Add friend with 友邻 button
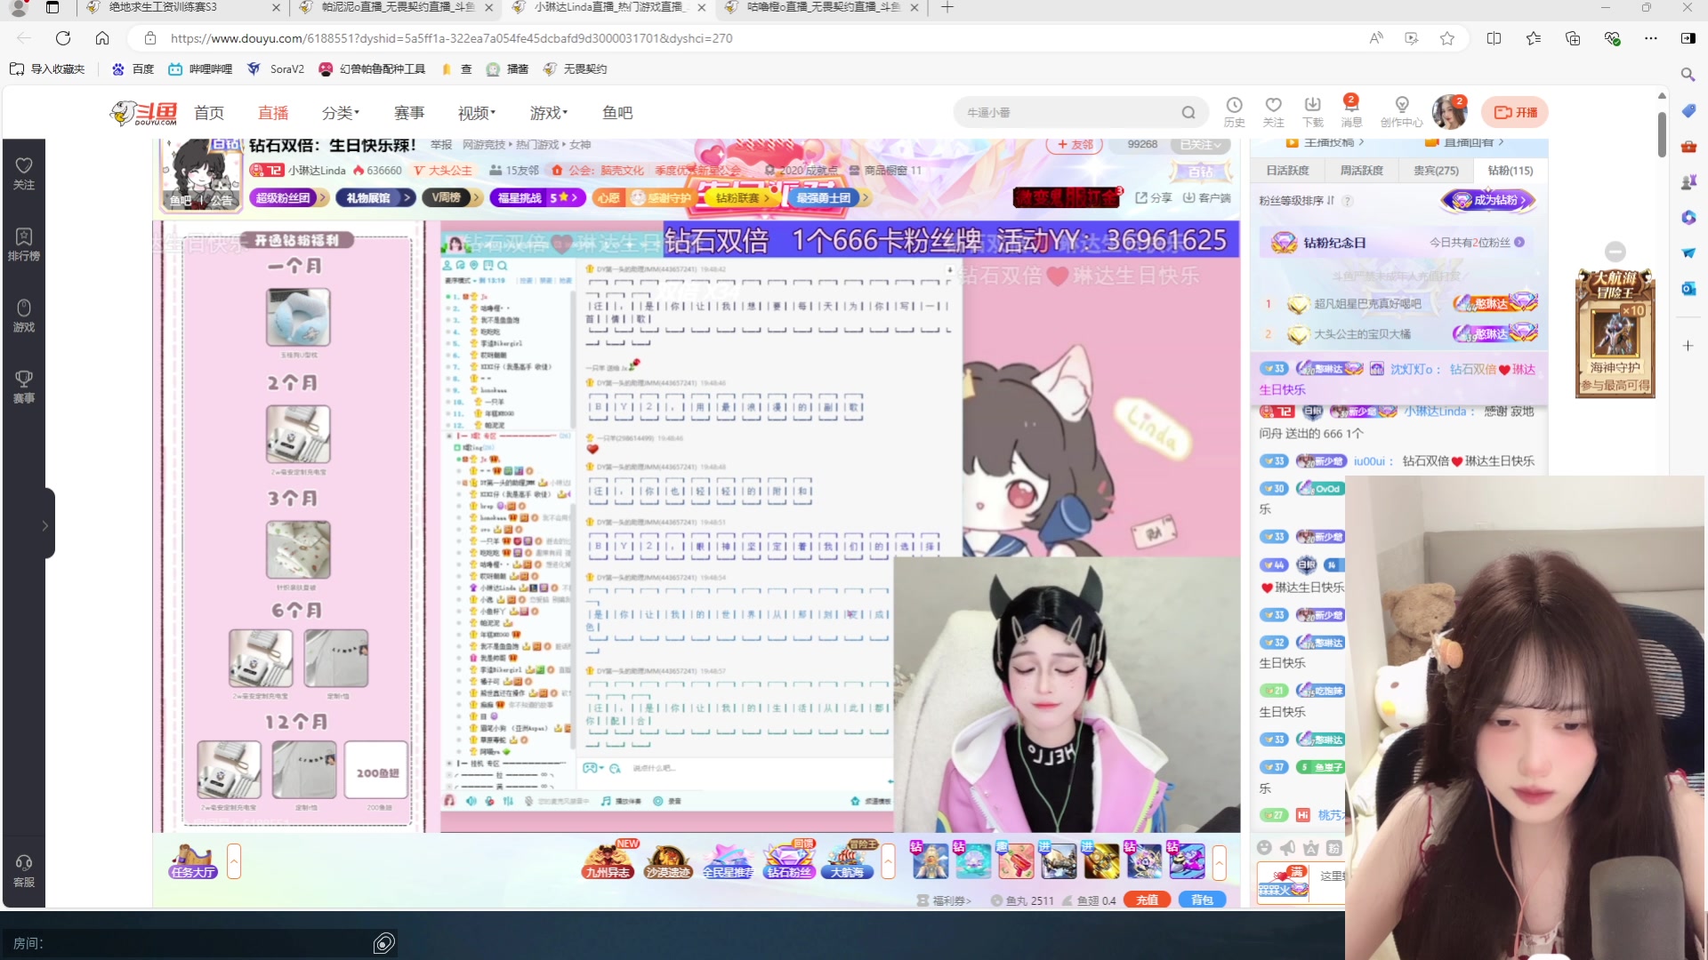The height and width of the screenshot is (960, 1708). (x=1075, y=144)
